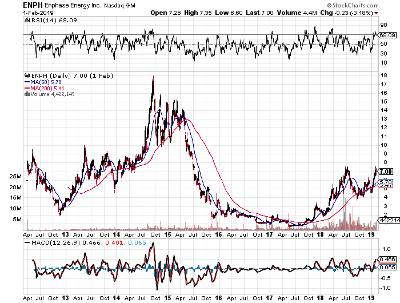Click the candlestick icon before ENPH (Daily)

pos(27,75)
